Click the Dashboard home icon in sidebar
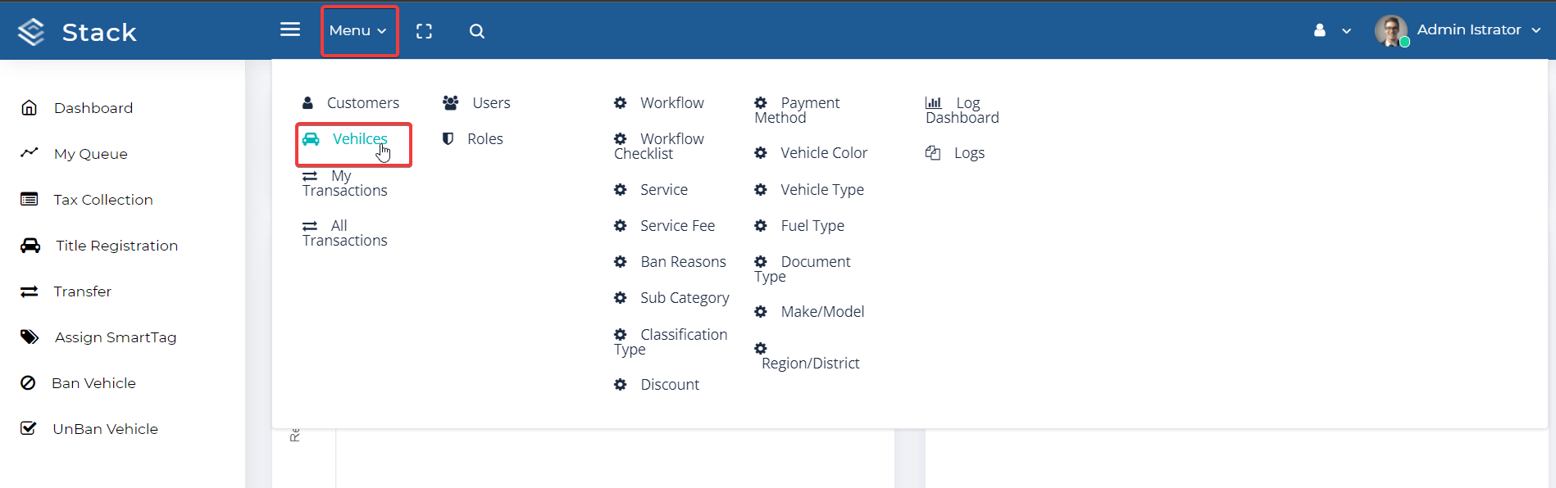 point(30,108)
